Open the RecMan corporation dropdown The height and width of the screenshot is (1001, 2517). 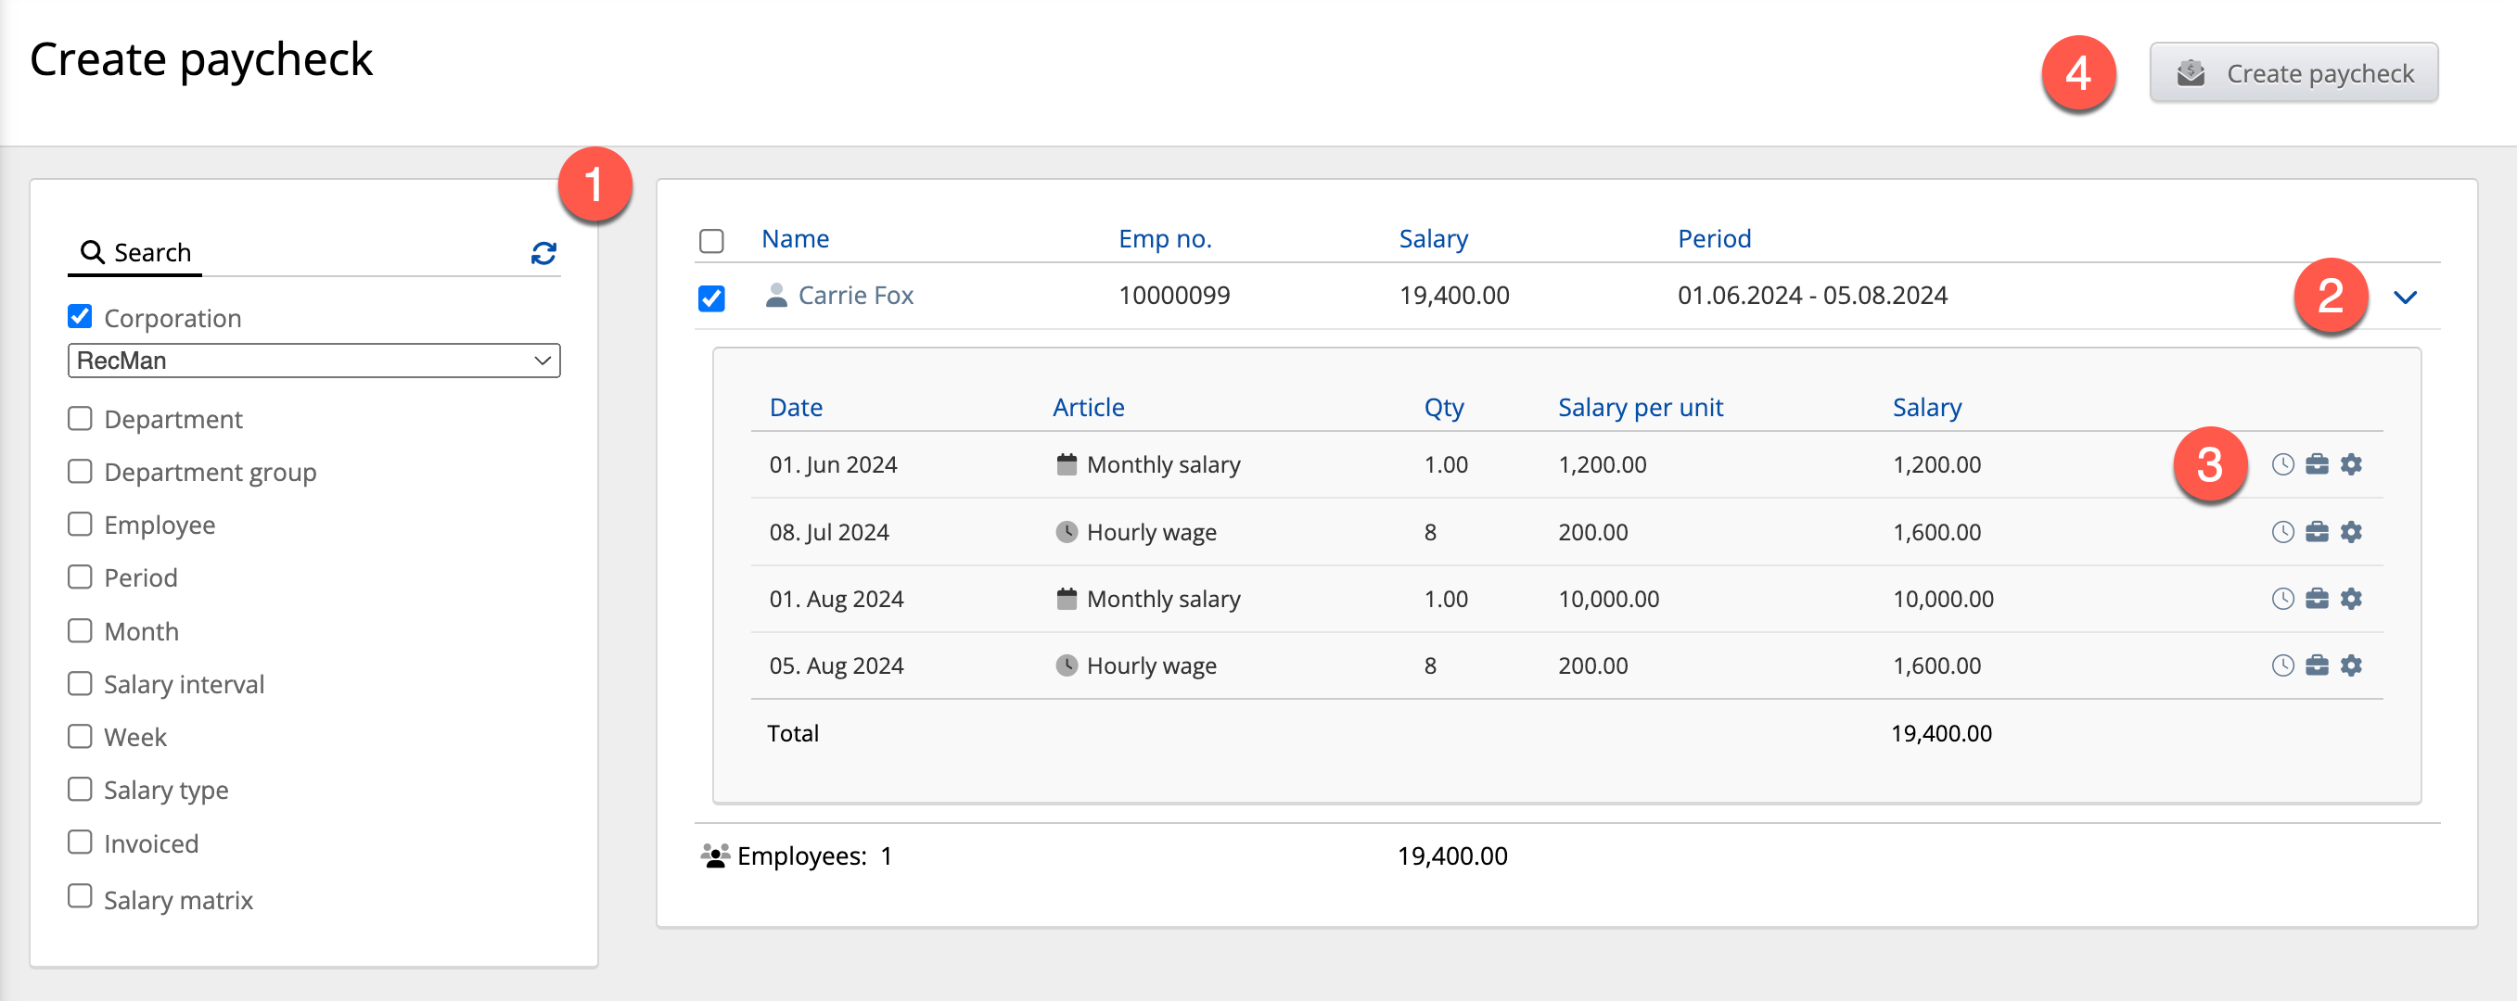click(x=313, y=361)
